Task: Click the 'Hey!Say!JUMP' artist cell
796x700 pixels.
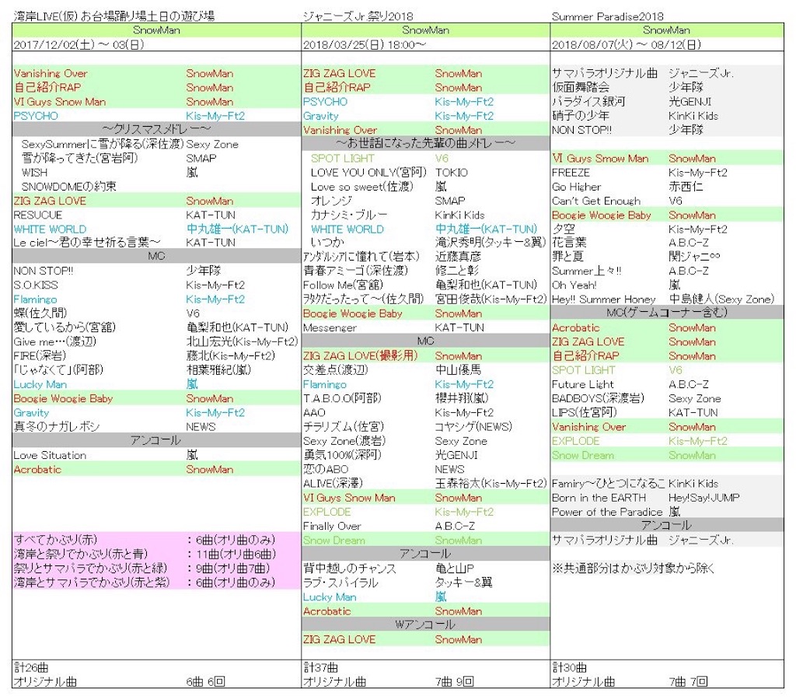Action: (x=704, y=498)
